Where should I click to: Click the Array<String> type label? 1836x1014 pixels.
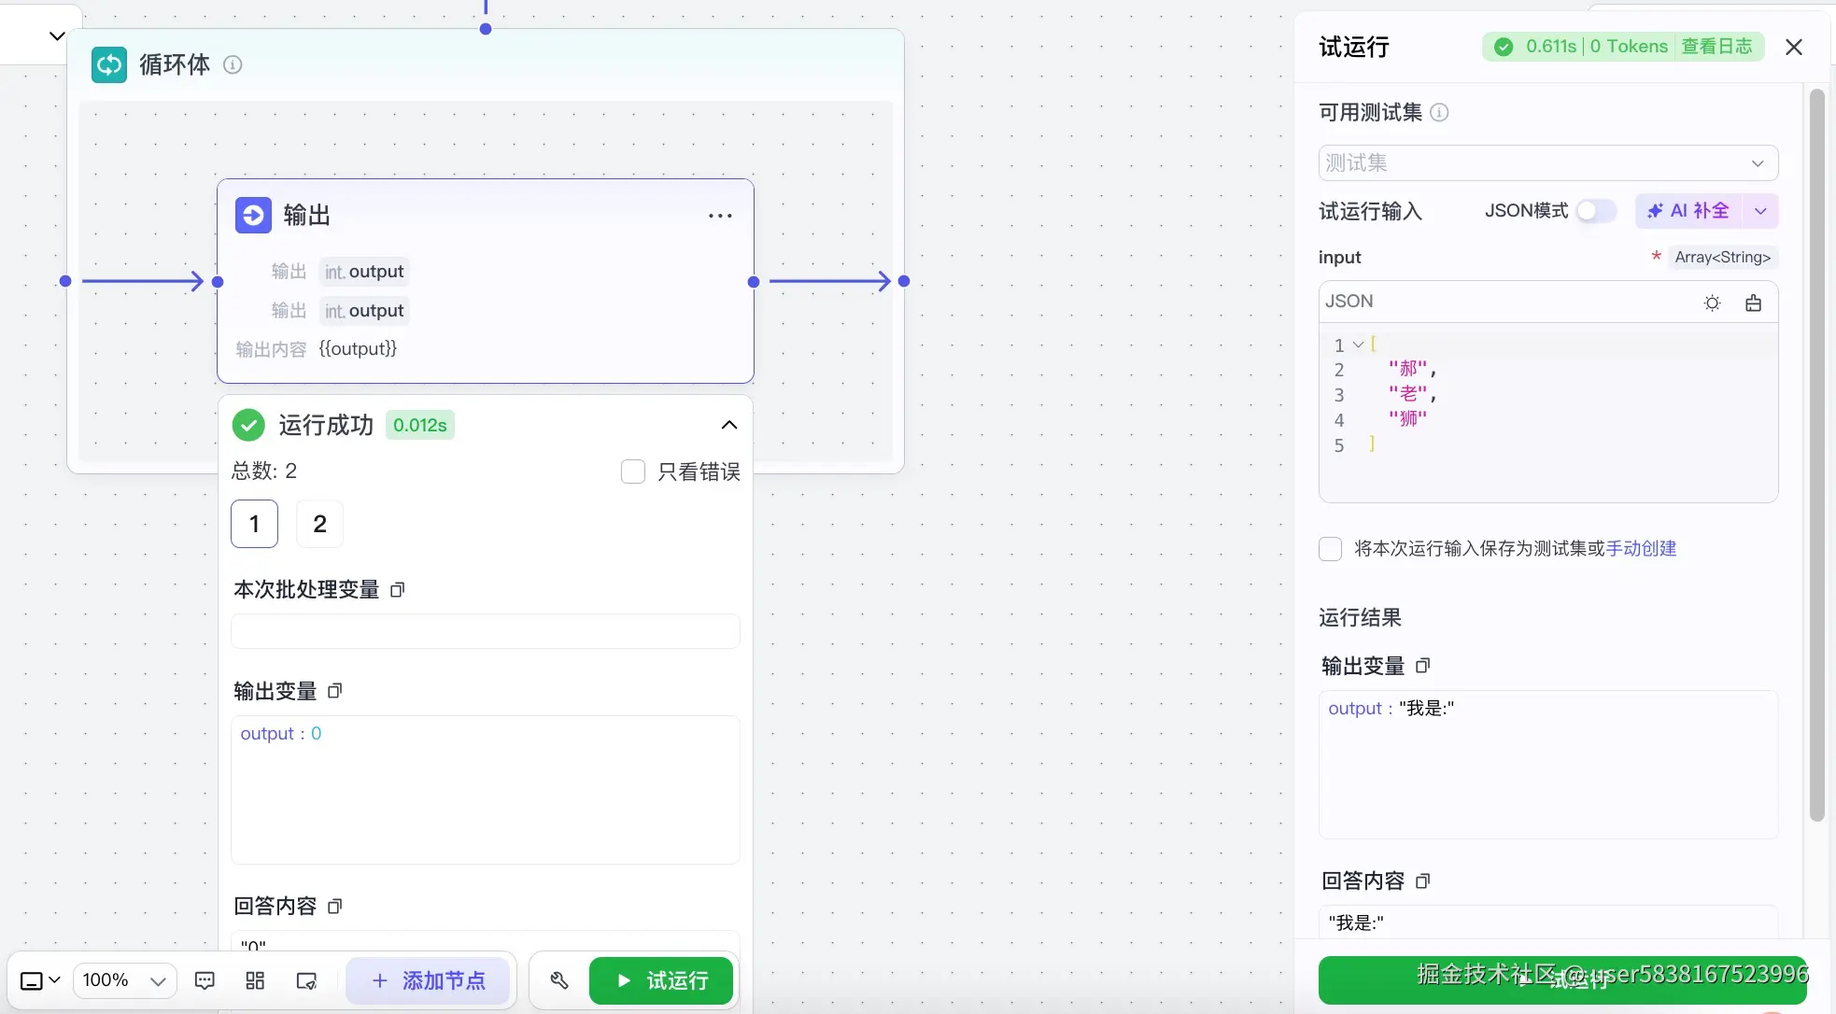click(x=1723, y=258)
